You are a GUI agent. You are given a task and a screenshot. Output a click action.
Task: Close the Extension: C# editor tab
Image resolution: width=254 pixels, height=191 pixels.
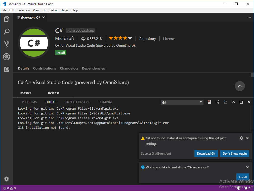(44, 17)
